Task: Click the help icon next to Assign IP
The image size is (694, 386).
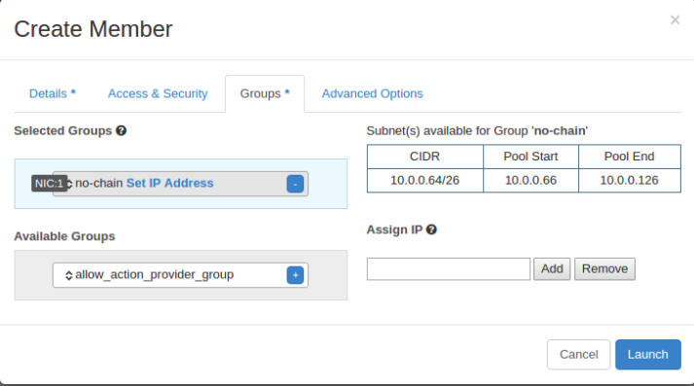Action: (431, 229)
